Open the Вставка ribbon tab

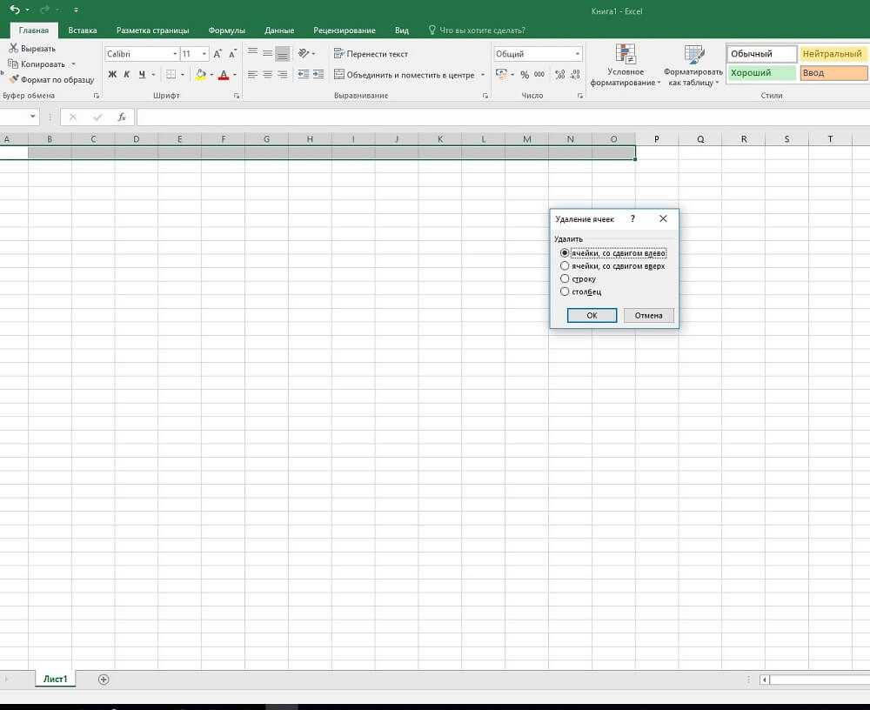[x=83, y=30]
